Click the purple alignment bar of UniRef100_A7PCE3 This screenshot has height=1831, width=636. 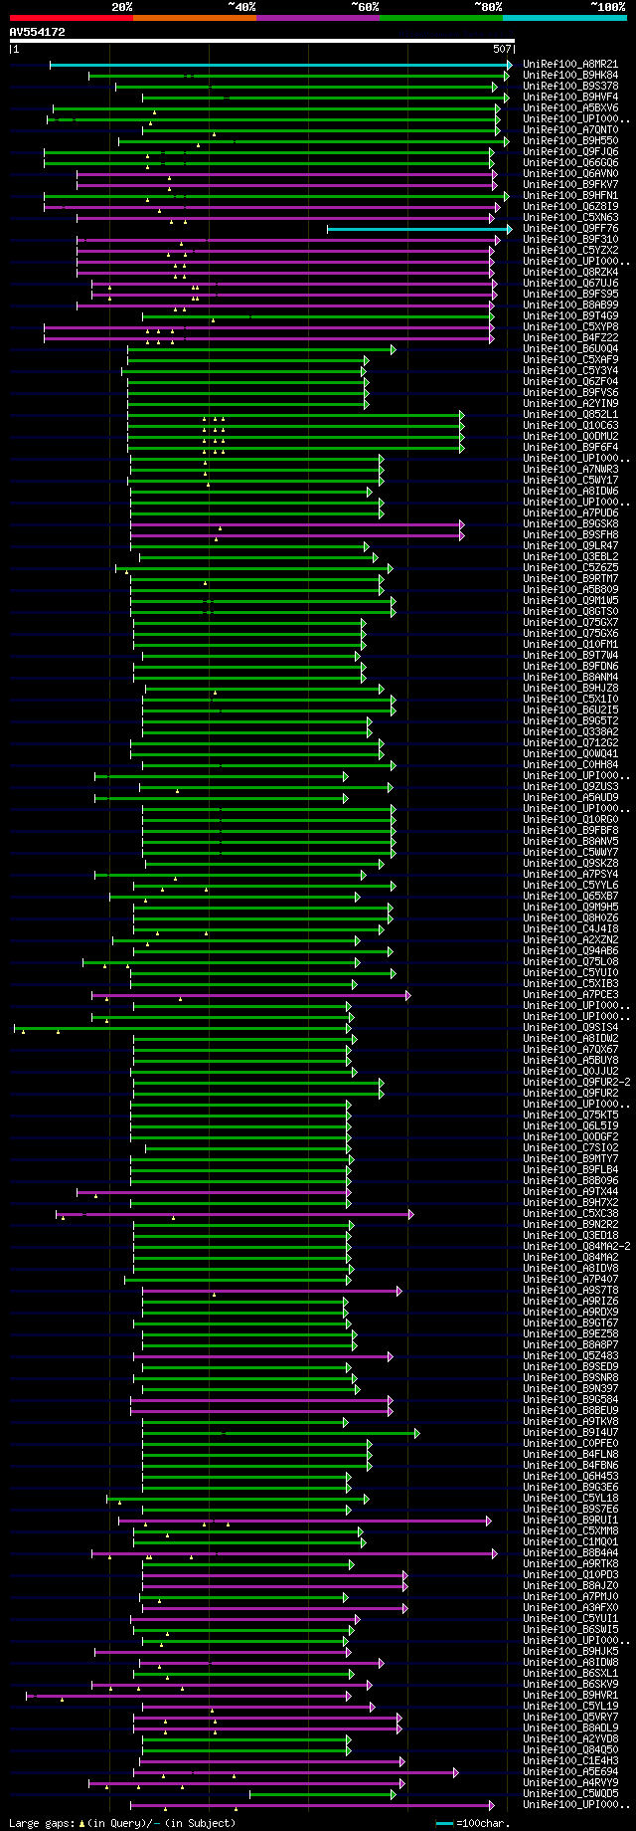[x=250, y=995]
